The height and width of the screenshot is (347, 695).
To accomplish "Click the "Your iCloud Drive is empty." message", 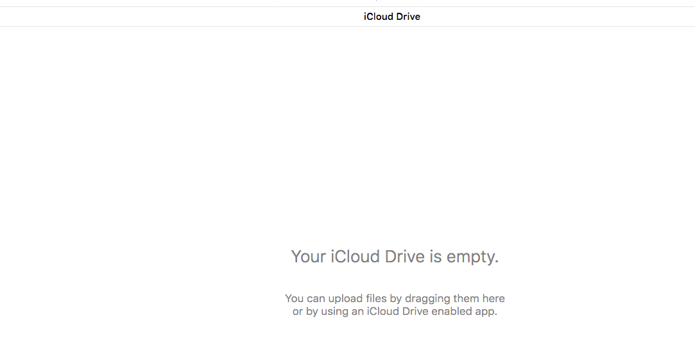I will pos(395,257).
